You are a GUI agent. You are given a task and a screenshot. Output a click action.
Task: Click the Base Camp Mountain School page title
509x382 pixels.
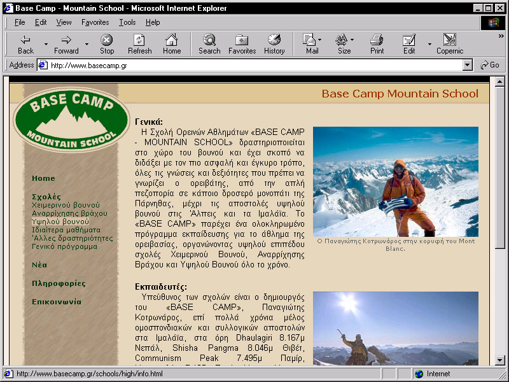[400, 94]
